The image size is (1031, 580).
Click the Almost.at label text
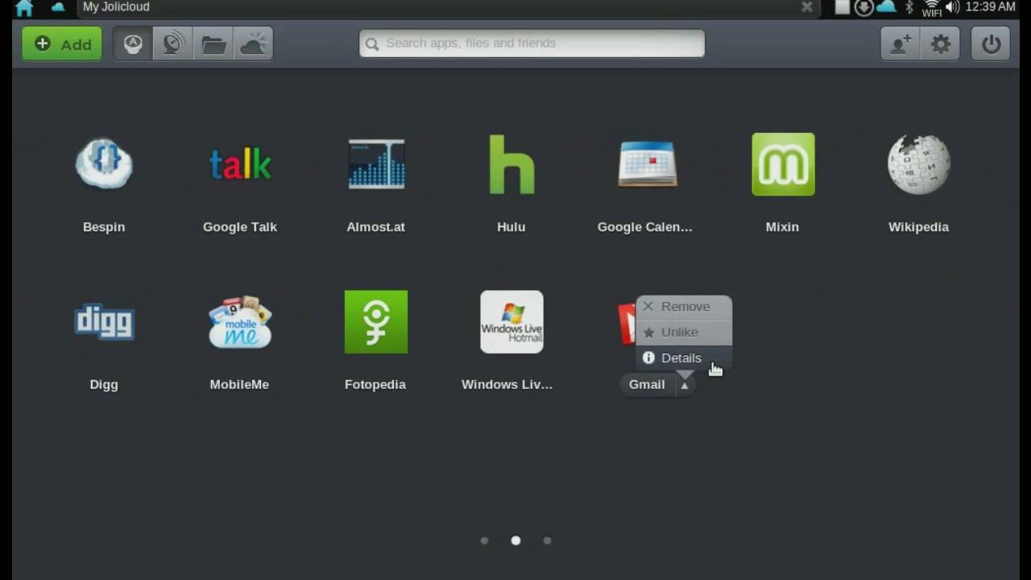(375, 227)
